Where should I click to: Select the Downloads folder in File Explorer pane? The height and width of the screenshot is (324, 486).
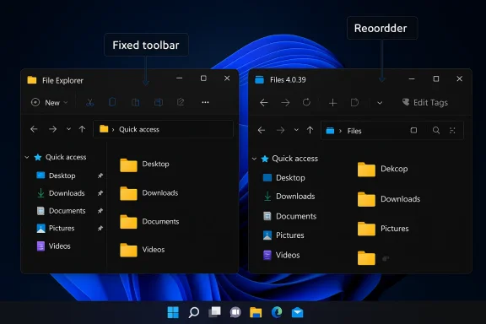click(x=149, y=193)
